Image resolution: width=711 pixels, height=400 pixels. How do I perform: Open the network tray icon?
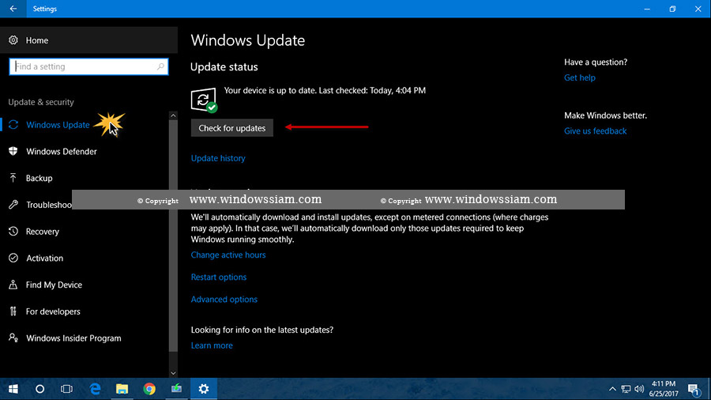click(x=626, y=389)
